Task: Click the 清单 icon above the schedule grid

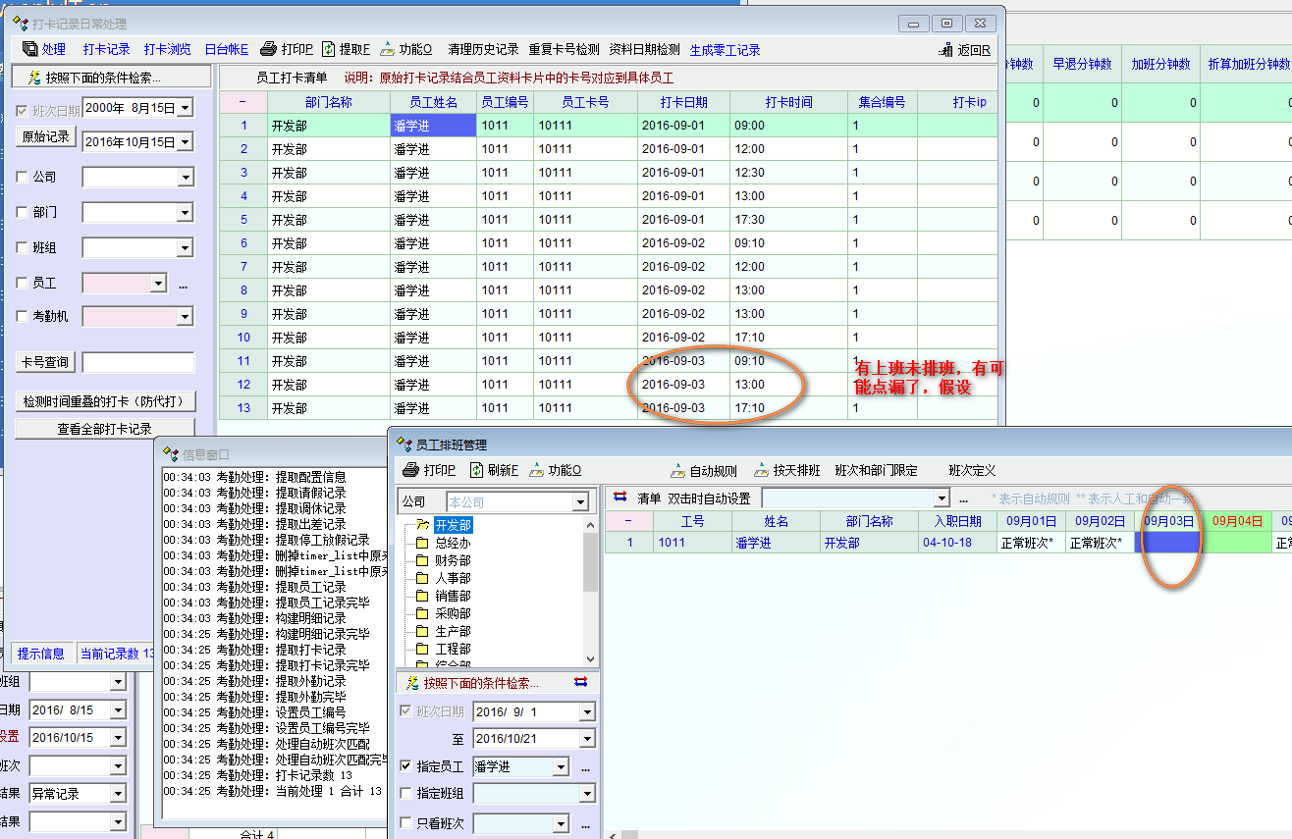Action: click(x=619, y=498)
